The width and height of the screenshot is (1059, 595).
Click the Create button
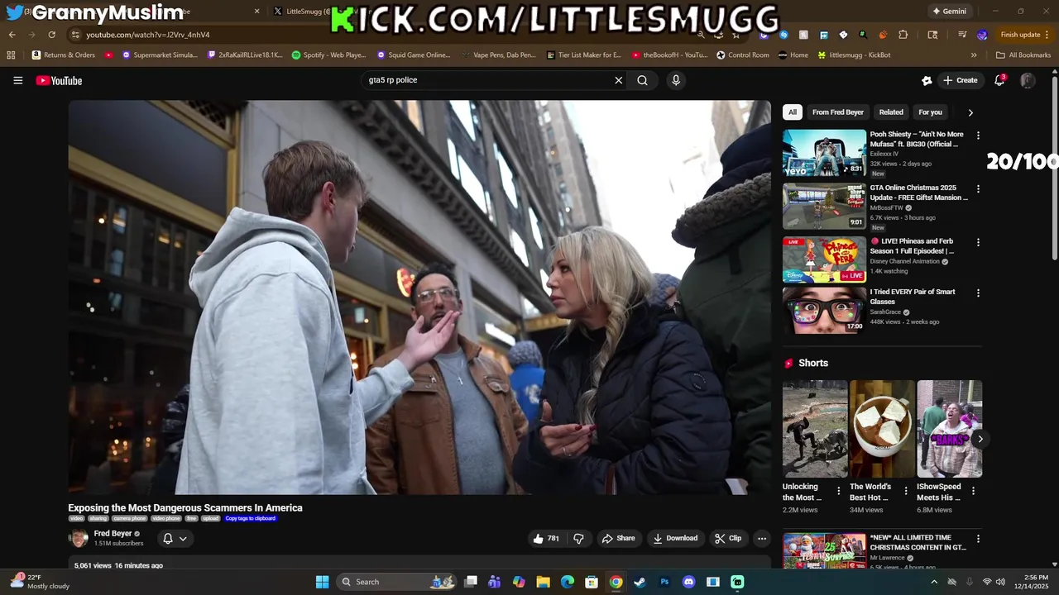coord(960,80)
